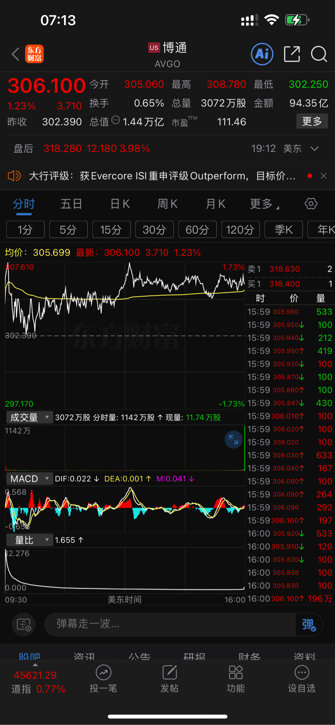This screenshot has width=335, height=725.
Task: Open the 更多 chart period dropdown
Action: click(264, 204)
